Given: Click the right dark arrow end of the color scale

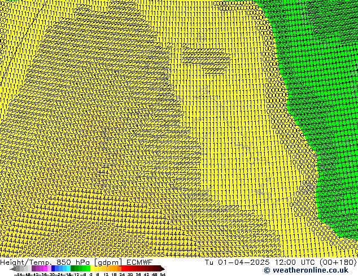Looking at the screenshot, I should [163, 269].
